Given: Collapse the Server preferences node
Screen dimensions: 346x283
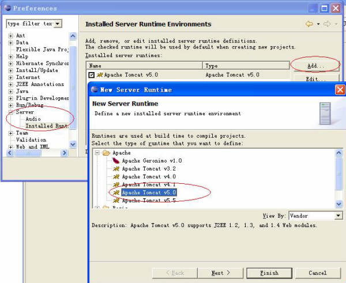Looking at the screenshot, I should click(x=11, y=112).
